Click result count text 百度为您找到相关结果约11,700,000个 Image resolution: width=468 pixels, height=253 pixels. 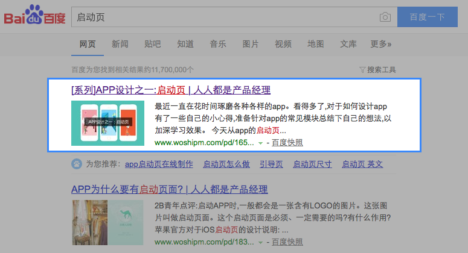pos(132,70)
